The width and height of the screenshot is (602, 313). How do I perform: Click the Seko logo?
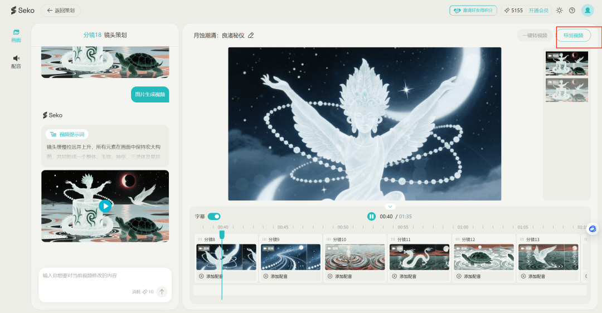click(x=23, y=11)
